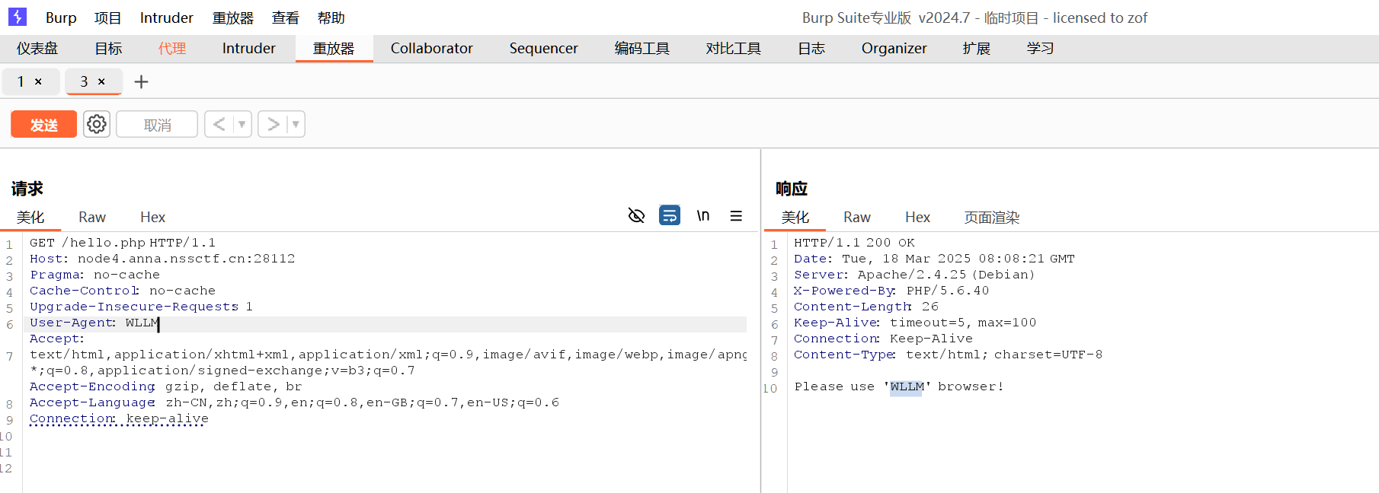Open the Repeater settings gear icon
The image size is (1379, 493).
tap(97, 124)
